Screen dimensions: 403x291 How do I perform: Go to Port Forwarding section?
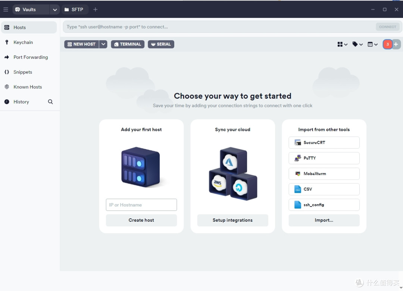pos(29,57)
